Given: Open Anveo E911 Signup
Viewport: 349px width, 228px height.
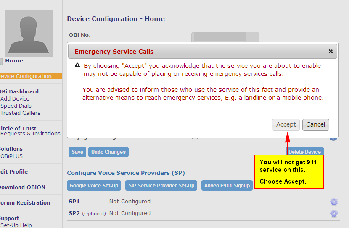Looking at the screenshot, I should click(227, 185).
